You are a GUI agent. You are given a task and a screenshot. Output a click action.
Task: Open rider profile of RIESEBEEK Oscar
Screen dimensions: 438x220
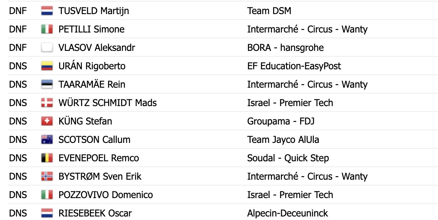click(x=95, y=213)
